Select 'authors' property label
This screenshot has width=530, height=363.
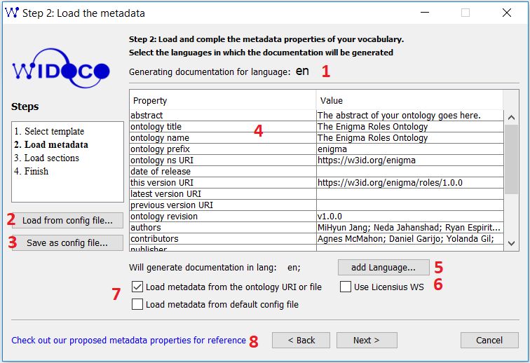click(x=146, y=227)
